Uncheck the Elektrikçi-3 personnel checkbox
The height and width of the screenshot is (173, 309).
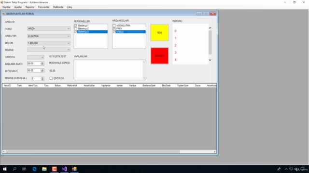(x=76, y=32)
